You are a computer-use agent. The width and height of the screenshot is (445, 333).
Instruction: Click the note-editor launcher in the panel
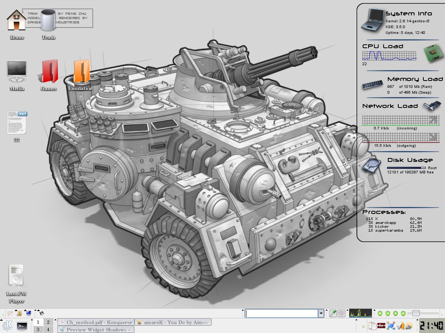[x=10, y=313]
